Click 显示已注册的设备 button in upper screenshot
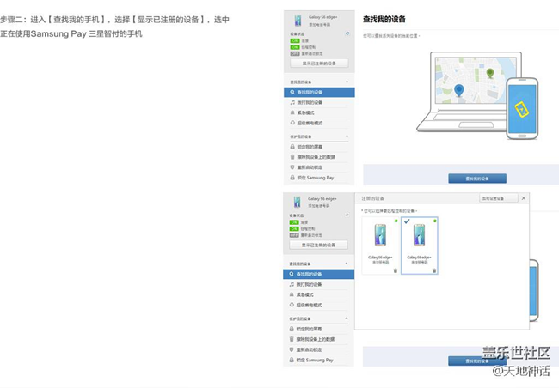The height and width of the screenshot is (388, 559). pyautogui.click(x=319, y=64)
